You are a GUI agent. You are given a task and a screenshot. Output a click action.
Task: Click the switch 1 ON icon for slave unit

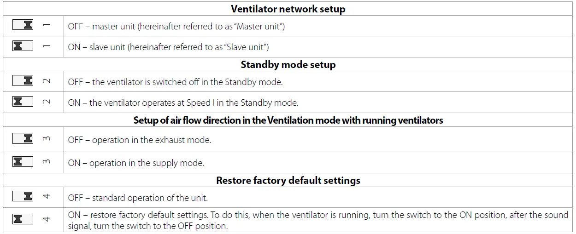23,46
